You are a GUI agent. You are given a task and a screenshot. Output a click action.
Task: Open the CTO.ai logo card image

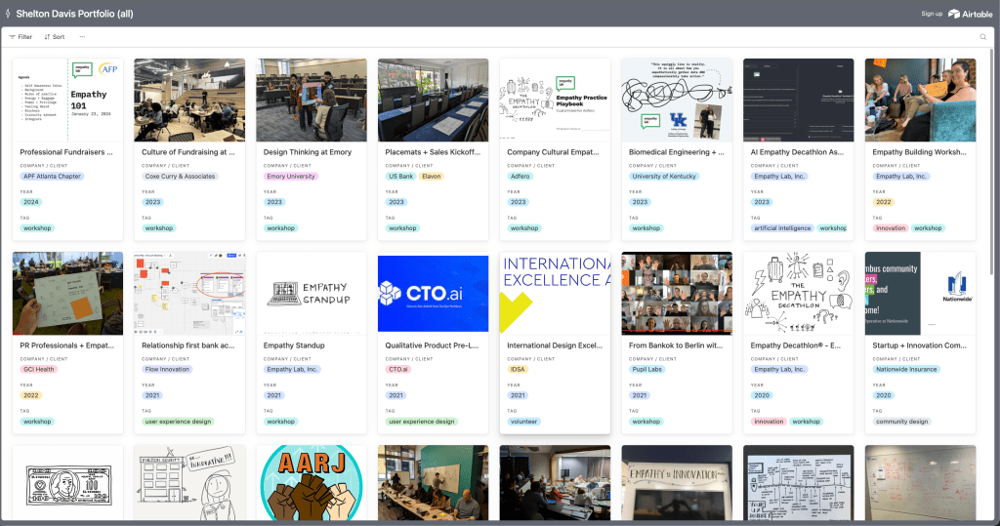(x=433, y=293)
